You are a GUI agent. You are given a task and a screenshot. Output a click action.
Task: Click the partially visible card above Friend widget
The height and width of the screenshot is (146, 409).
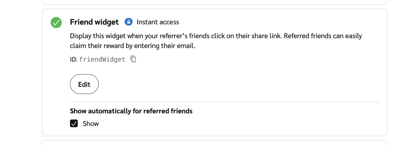(214, 2)
